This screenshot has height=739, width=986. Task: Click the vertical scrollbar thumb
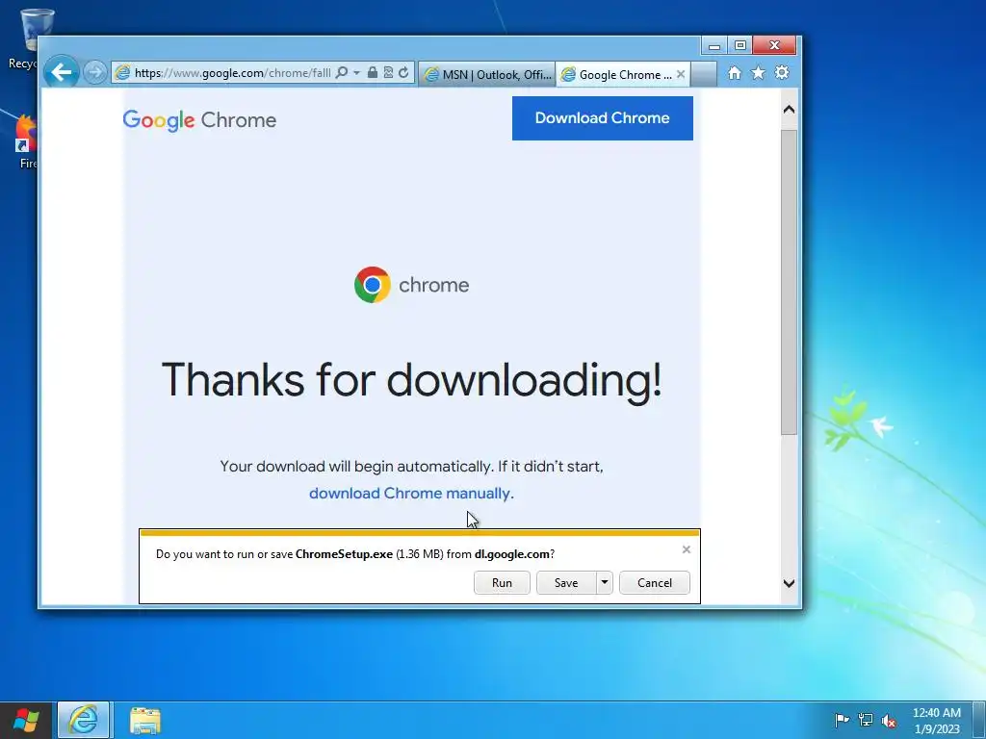point(790,282)
